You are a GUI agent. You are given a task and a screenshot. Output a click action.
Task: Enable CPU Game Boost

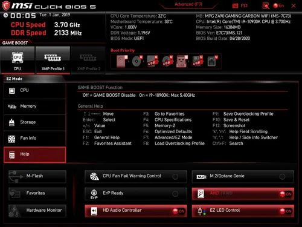(18, 60)
